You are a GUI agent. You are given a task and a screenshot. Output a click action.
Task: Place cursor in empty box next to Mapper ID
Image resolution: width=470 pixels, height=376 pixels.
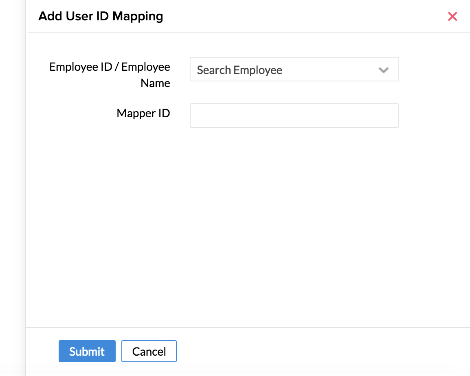tap(294, 116)
